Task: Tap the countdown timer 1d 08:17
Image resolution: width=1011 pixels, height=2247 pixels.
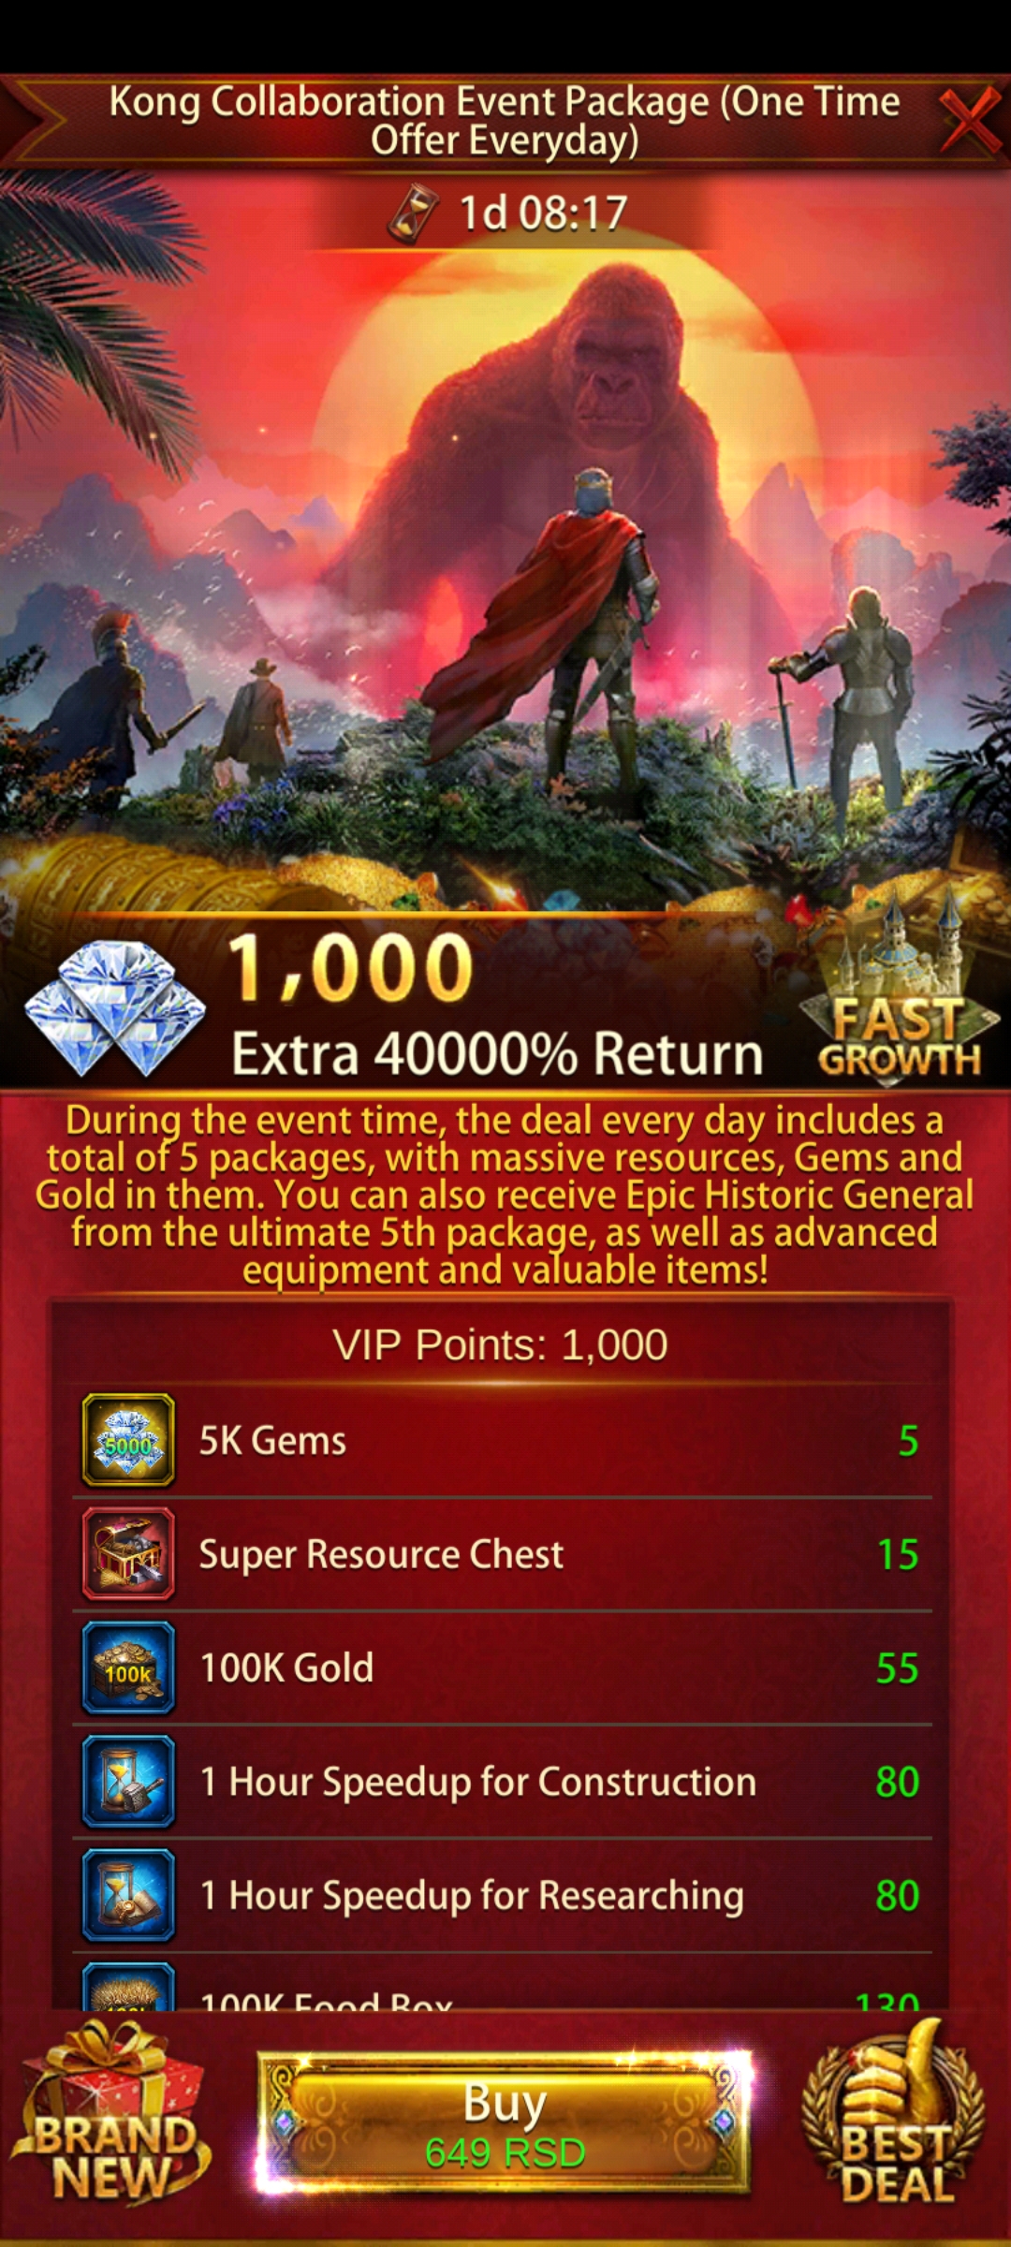Action: pyautogui.click(x=543, y=213)
